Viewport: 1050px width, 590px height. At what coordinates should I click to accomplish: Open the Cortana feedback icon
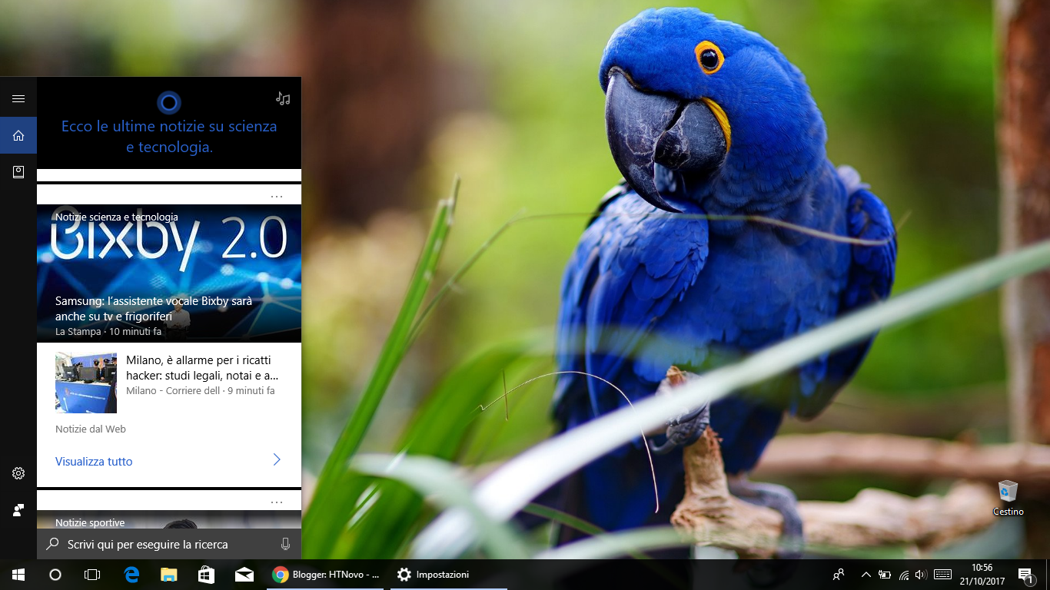coord(18,510)
